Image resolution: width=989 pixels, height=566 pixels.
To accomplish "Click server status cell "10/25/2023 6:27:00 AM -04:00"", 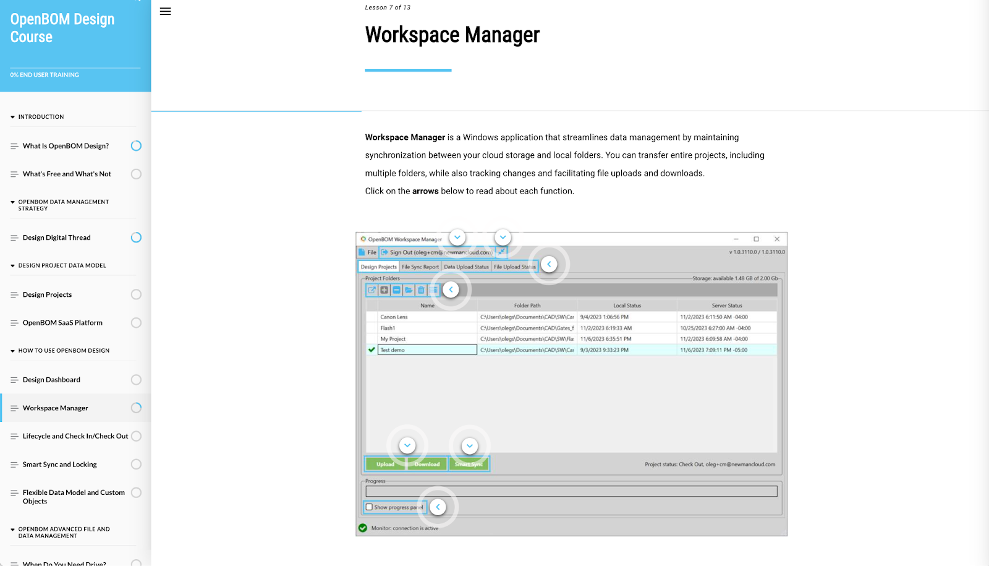I will click(716, 328).
